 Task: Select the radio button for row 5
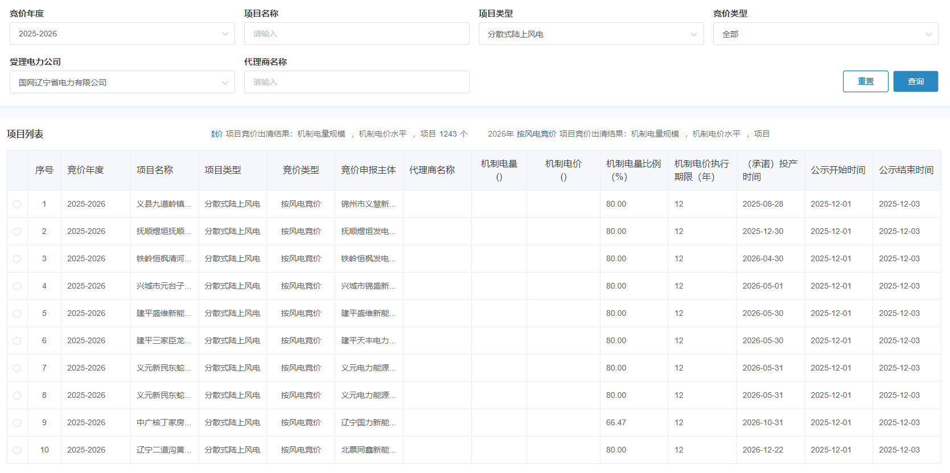pos(17,314)
